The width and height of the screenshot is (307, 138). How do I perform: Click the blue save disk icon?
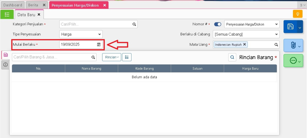pyautogui.click(x=290, y=27)
